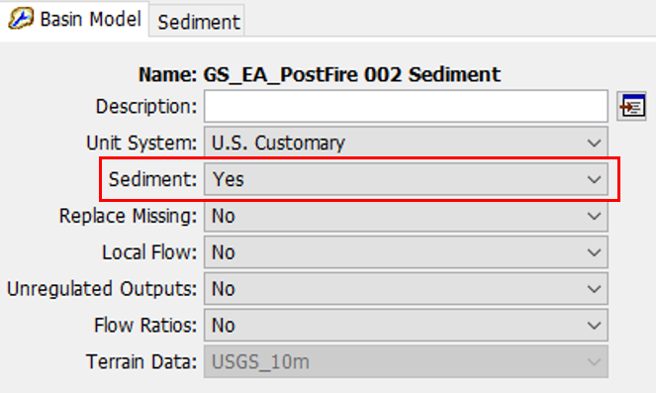Click the Replace Missing chevron arrow
Viewport: 656px width, 393px height.
(594, 217)
